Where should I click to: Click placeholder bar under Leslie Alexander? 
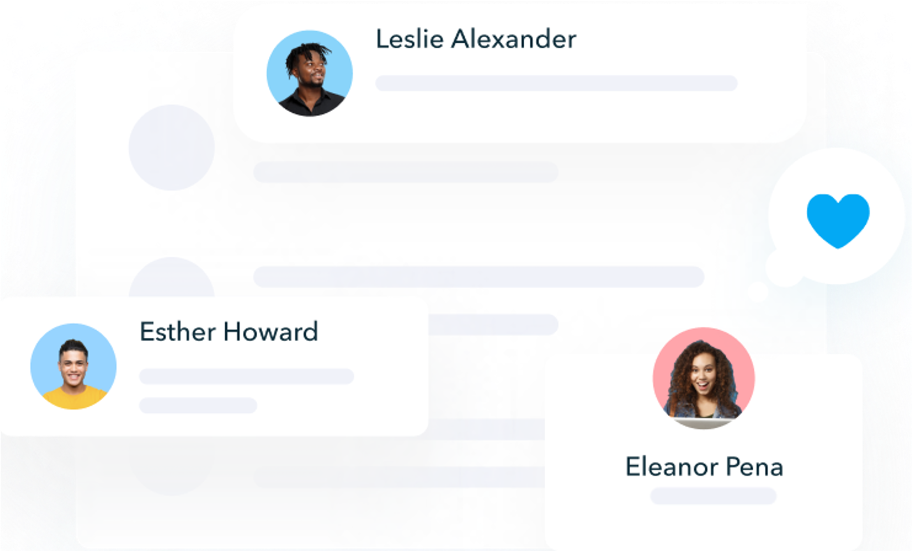556,83
